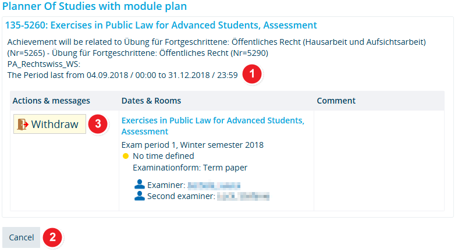Screen dimensions: 458x252
Task: Click the No time defined text
Action: pos(164,156)
